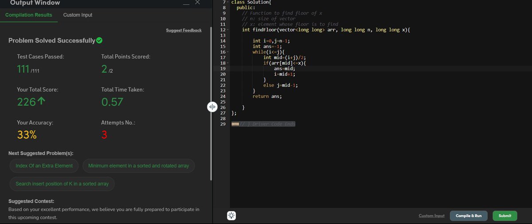
Task: Click the comment Function to find floor of x
Action: pyautogui.click(x=282, y=13)
